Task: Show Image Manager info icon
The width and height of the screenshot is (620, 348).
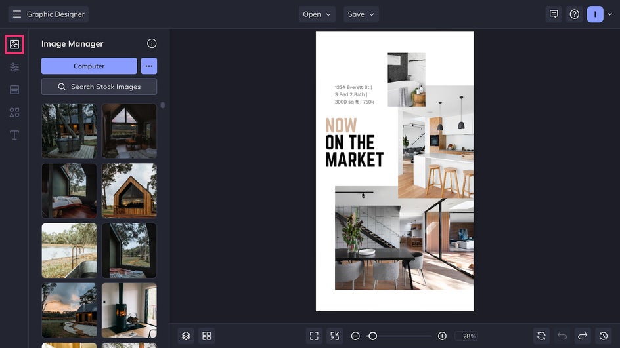Action: [152, 43]
